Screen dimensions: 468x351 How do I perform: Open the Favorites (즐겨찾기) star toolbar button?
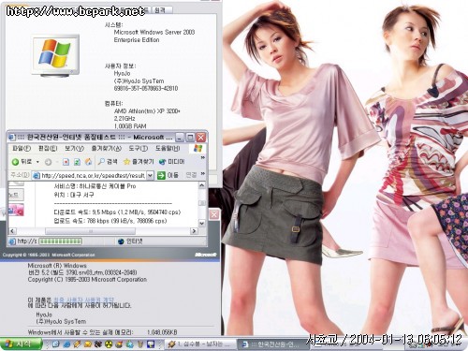(139, 162)
